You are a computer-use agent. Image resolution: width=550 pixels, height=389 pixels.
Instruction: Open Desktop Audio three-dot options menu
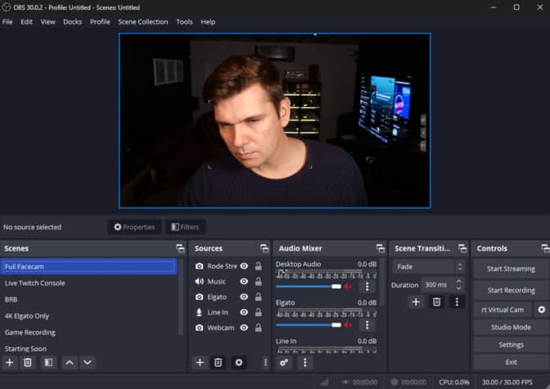tap(367, 287)
